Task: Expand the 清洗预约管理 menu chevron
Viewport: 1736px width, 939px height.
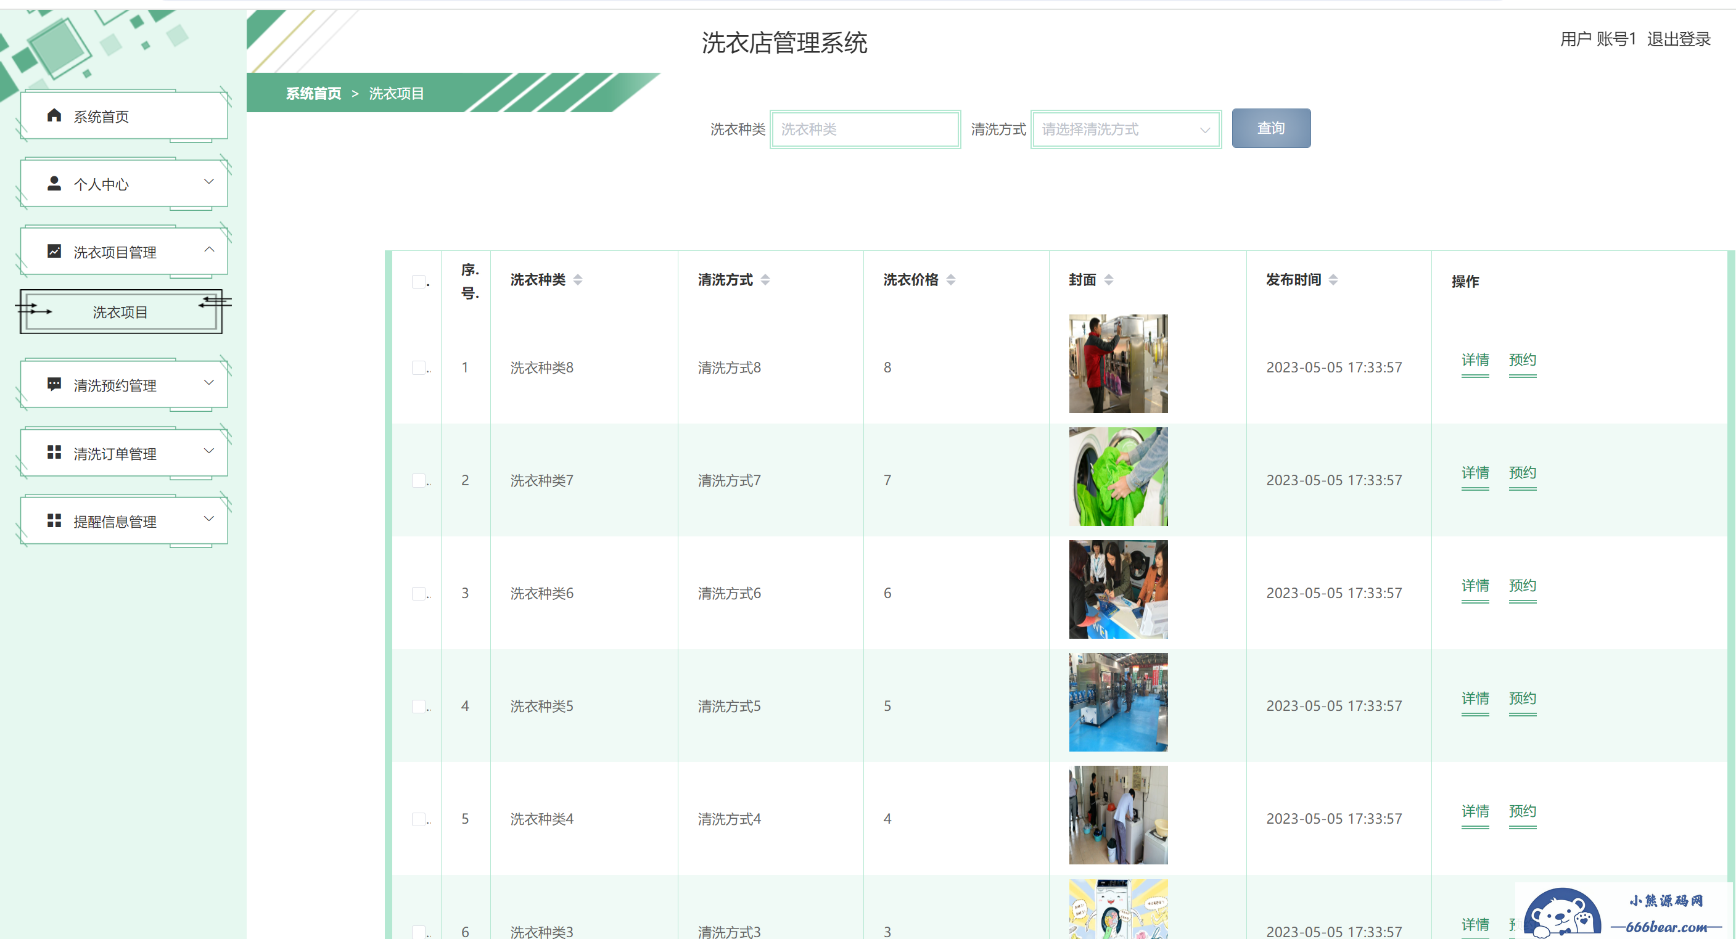Action: point(209,383)
